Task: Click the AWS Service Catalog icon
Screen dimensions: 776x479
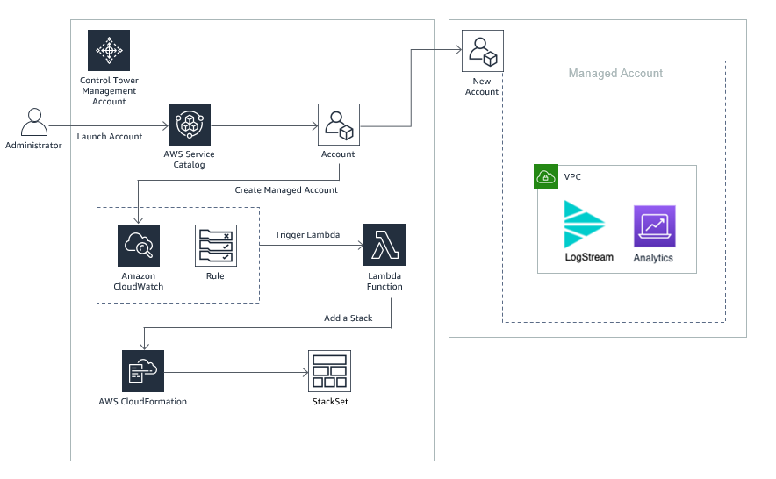Action: click(x=190, y=125)
